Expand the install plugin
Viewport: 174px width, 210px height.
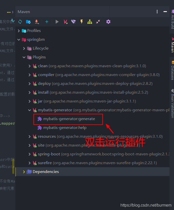[30, 92]
